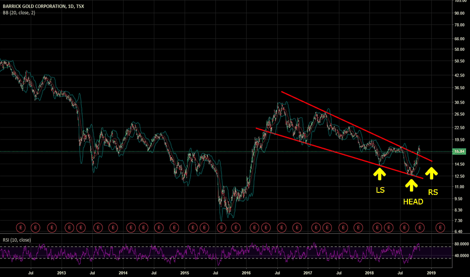470x277 pixels.
Task: Click the 7.30 price axis label
Action: point(459,221)
